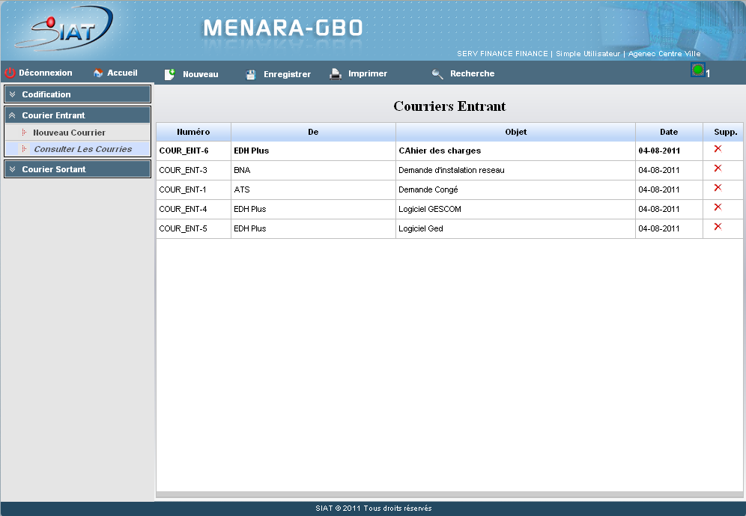The width and height of the screenshot is (746, 516).
Task: Open the Courier Sortant panel header
Action: coord(78,169)
